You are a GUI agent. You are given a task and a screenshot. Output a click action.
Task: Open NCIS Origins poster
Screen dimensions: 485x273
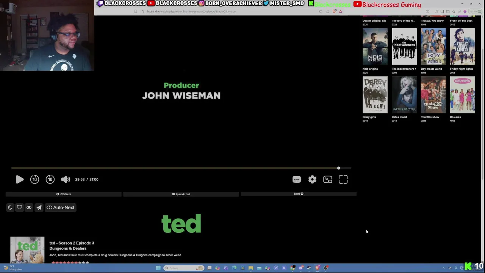[x=375, y=47]
